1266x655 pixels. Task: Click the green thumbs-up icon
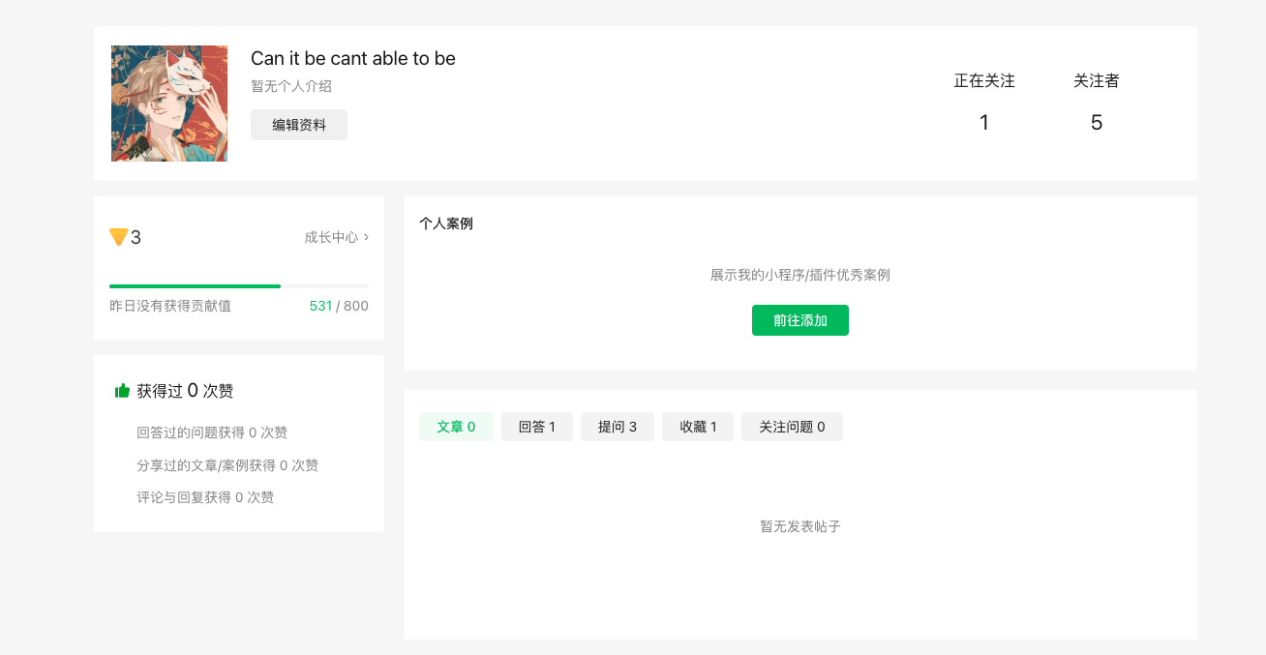pyautogui.click(x=123, y=391)
